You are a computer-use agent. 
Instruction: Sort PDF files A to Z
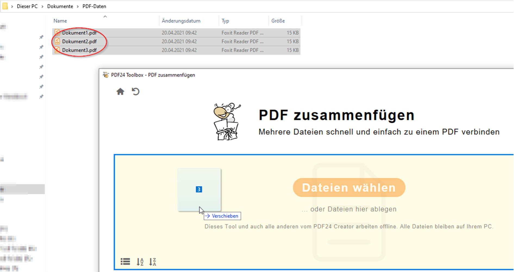click(x=140, y=261)
